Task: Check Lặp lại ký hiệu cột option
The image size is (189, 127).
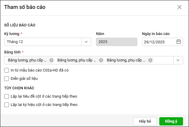Action: point(7,104)
